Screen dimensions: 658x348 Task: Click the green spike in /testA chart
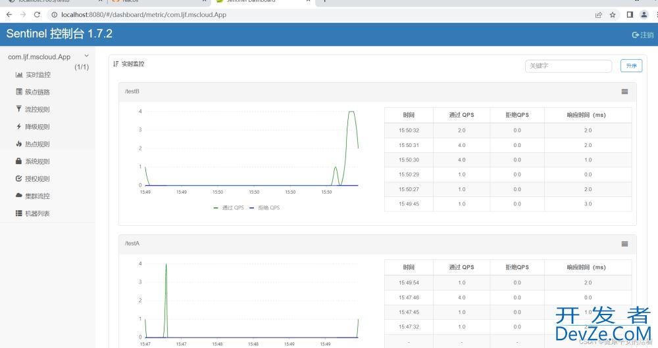tap(166, 265)
